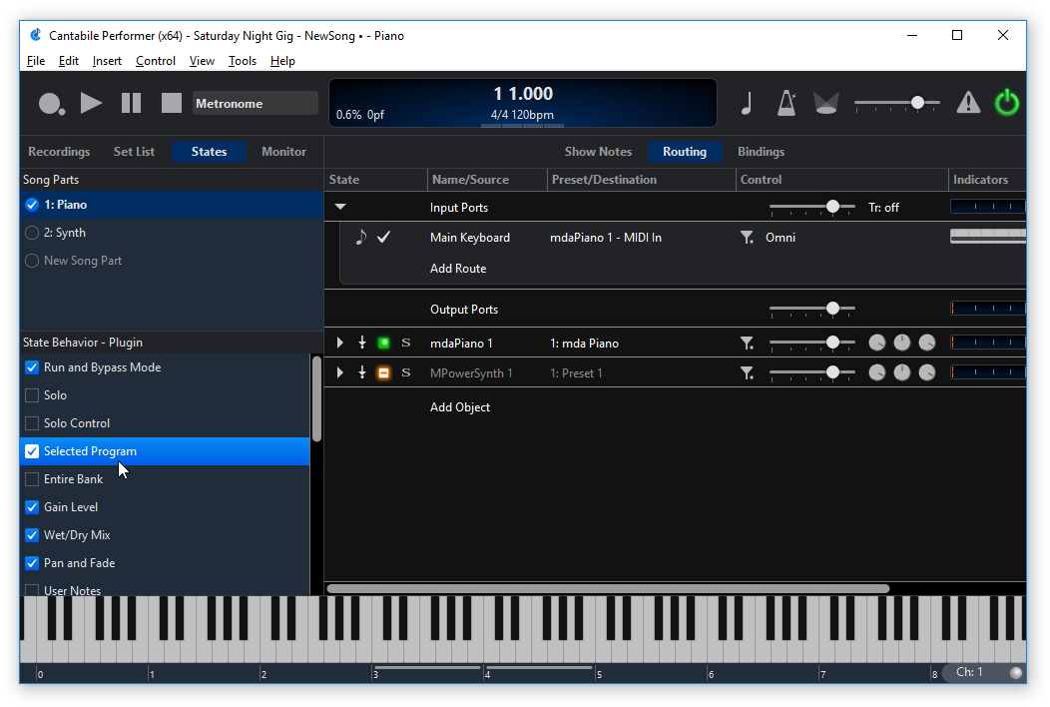Image resolution: width=1050 pixels, height=707 pixels.
Task: Toggle the green audio engine power button
Action: tap(1006, 103)
